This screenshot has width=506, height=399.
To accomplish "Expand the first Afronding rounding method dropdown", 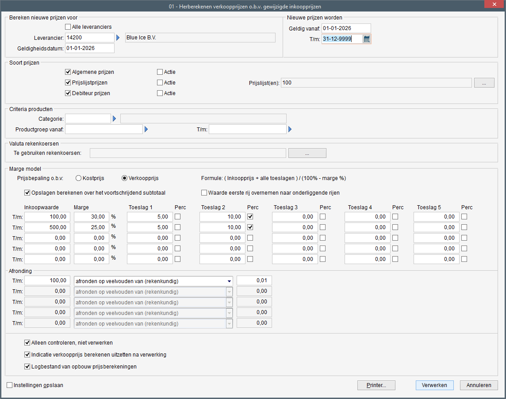I will pyautogui.click(x=229, y=281).
